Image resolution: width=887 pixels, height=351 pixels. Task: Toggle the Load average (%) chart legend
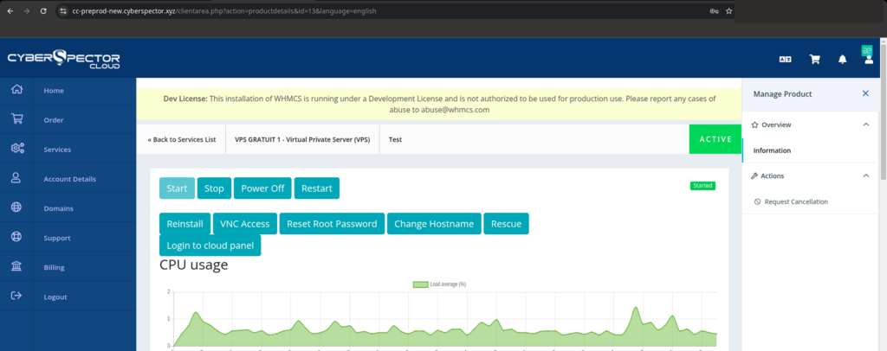(439, 284)
